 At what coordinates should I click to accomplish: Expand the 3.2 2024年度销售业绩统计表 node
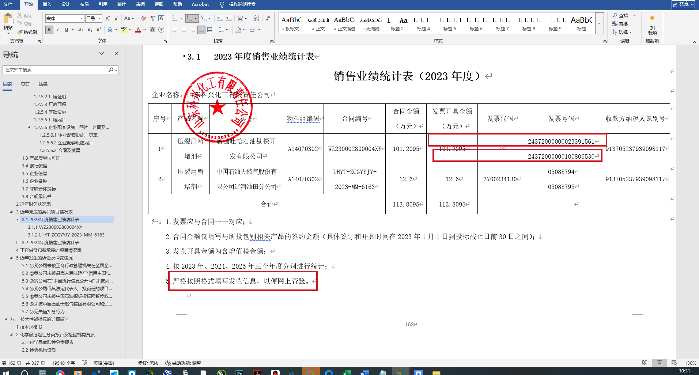[x=17, y=243]
